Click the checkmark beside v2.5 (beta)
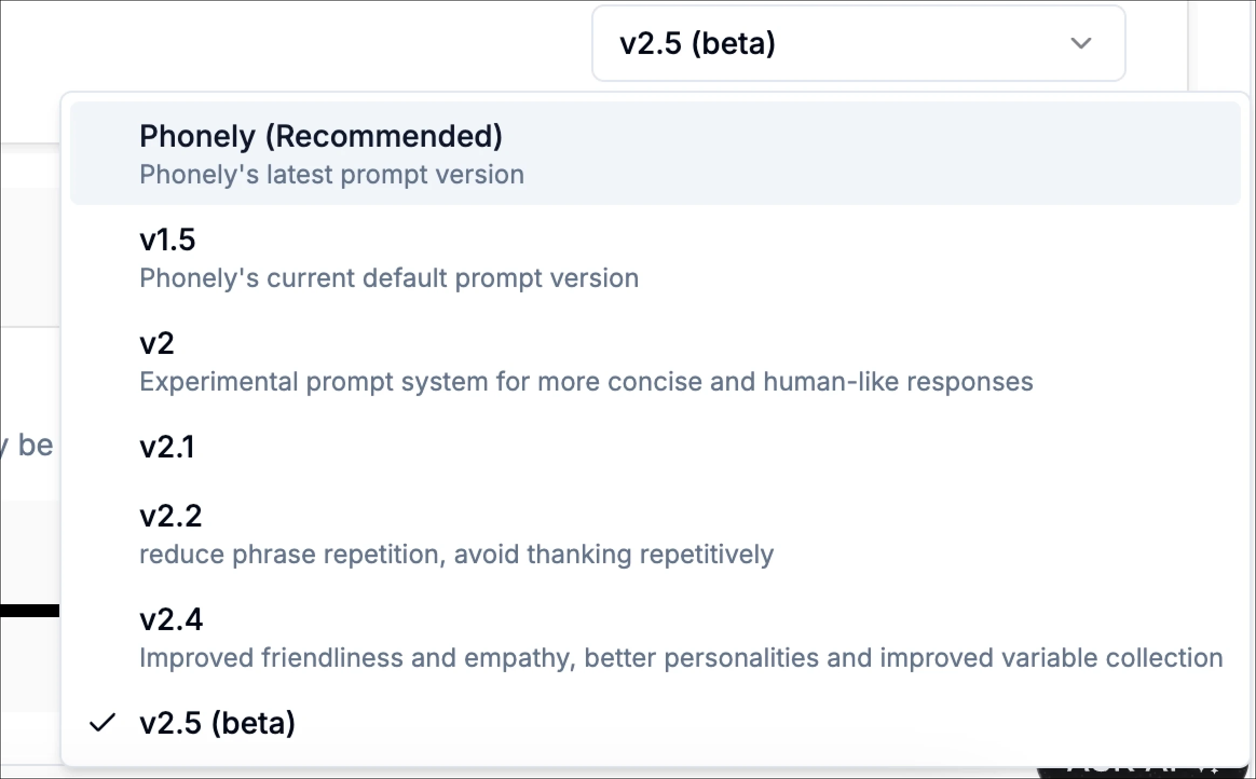 [103, 723]
